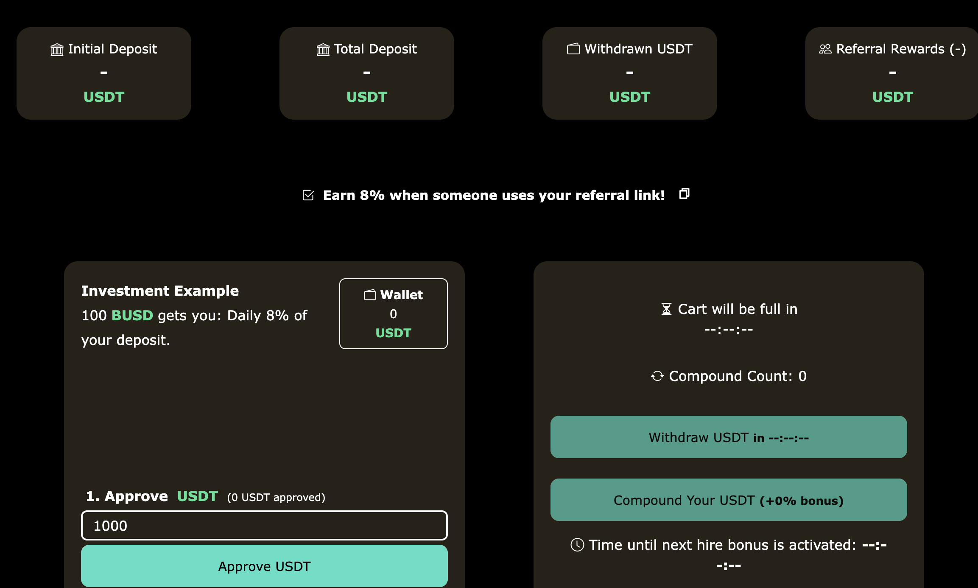Click the Withdrawn USDT card
Viewport: 978px width, 588px height.
click(x=630, y=73)
